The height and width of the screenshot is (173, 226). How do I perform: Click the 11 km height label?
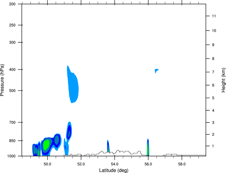click(214, 16)
